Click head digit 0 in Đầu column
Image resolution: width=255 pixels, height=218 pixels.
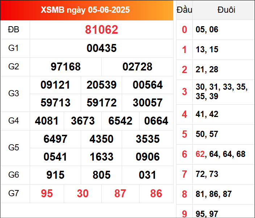point(184,30)
